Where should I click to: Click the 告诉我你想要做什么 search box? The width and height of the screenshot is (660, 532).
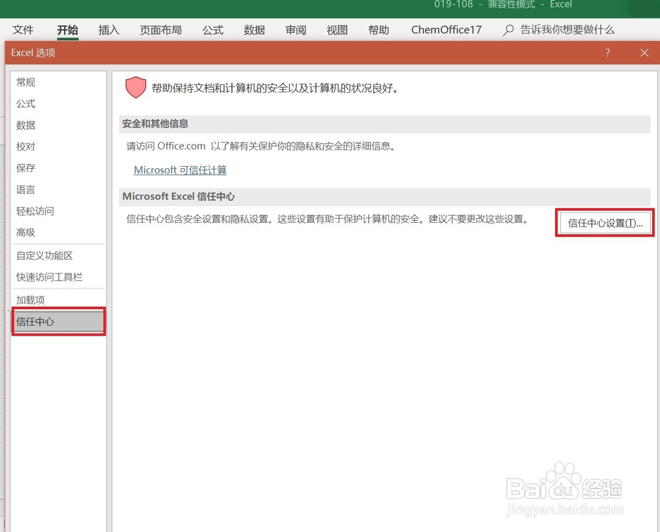point(568,30)
